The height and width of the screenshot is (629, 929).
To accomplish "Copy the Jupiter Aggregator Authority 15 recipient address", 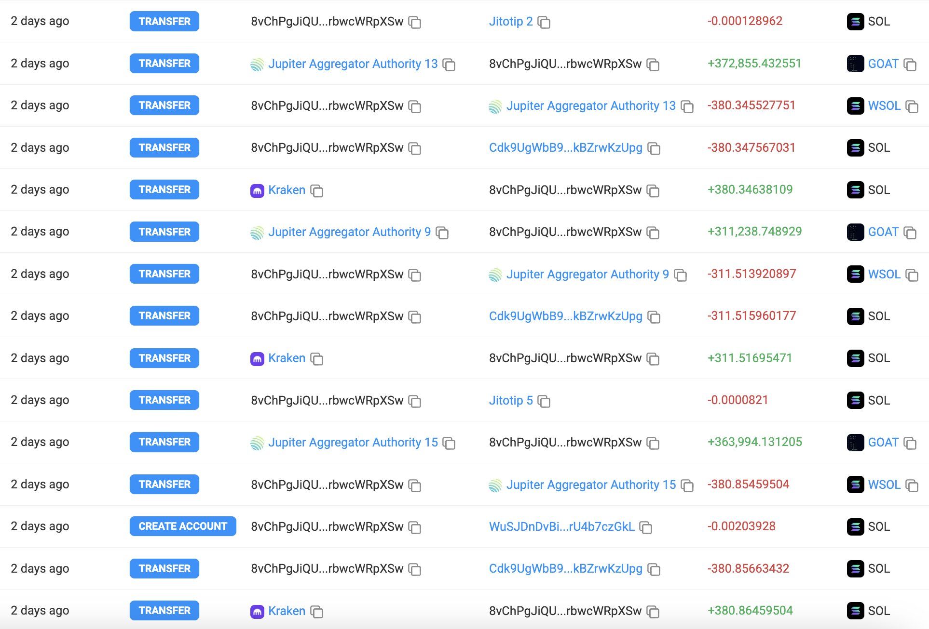I will click(687, 485).
